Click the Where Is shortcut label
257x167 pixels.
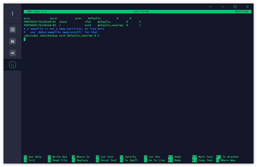click(83, 157)
